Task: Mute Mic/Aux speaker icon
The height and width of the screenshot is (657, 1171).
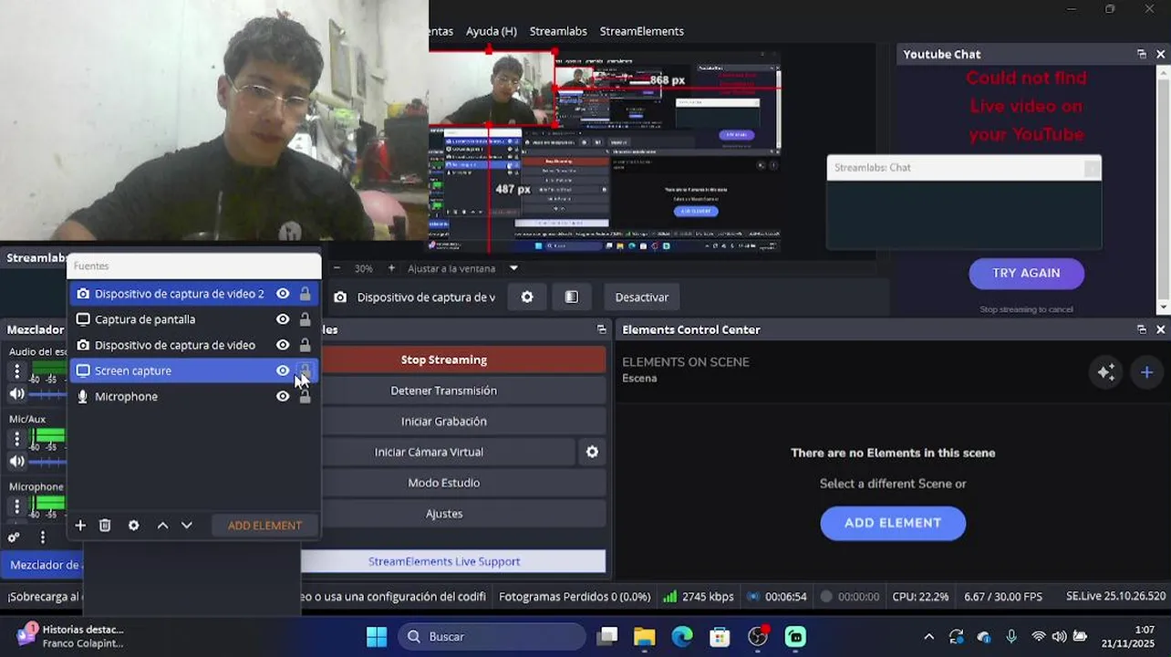Action: click(x=16, y=462)
